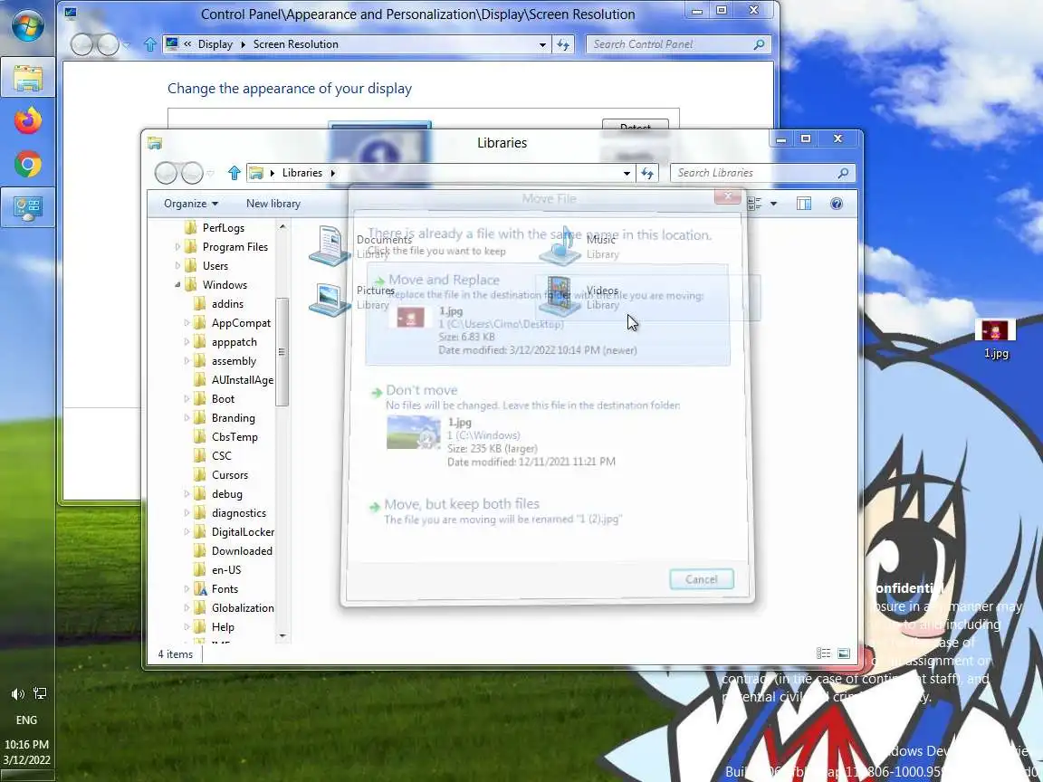The height and width of the screenshot is (782, 1043).
Task: Select the debug folder
Action: [x=227, y=494]
